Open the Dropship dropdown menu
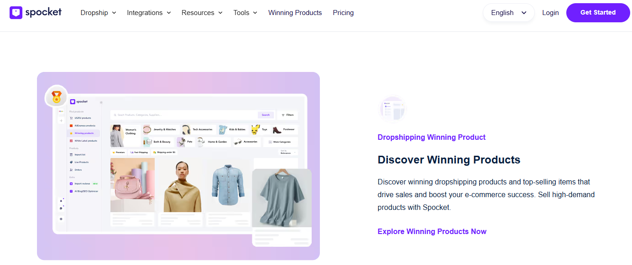This screenshot has height=265, width=632. point(98,13)
